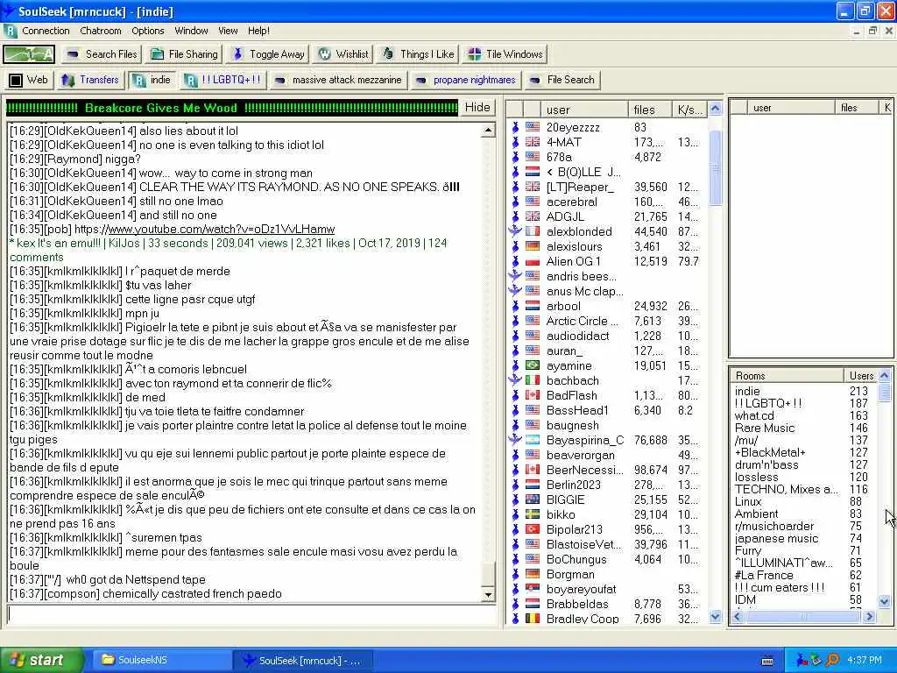The height and width of the screenshot is (673, 897).
Task: Click SoulSeek [mrncuck] taskbar button
Action: click(x=303, y=661)
